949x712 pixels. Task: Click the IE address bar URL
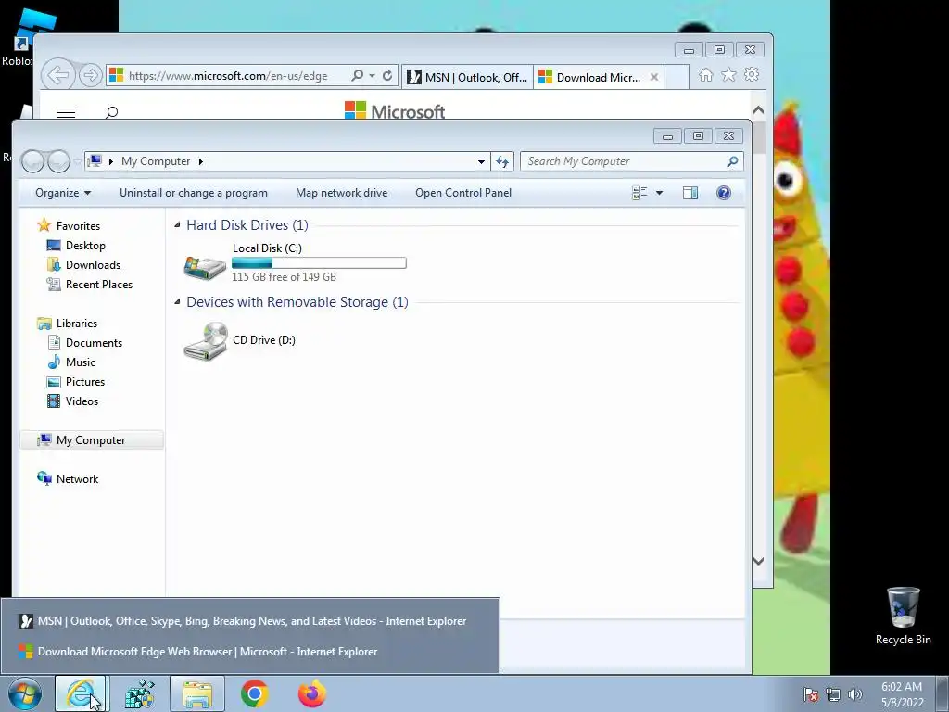228,76
